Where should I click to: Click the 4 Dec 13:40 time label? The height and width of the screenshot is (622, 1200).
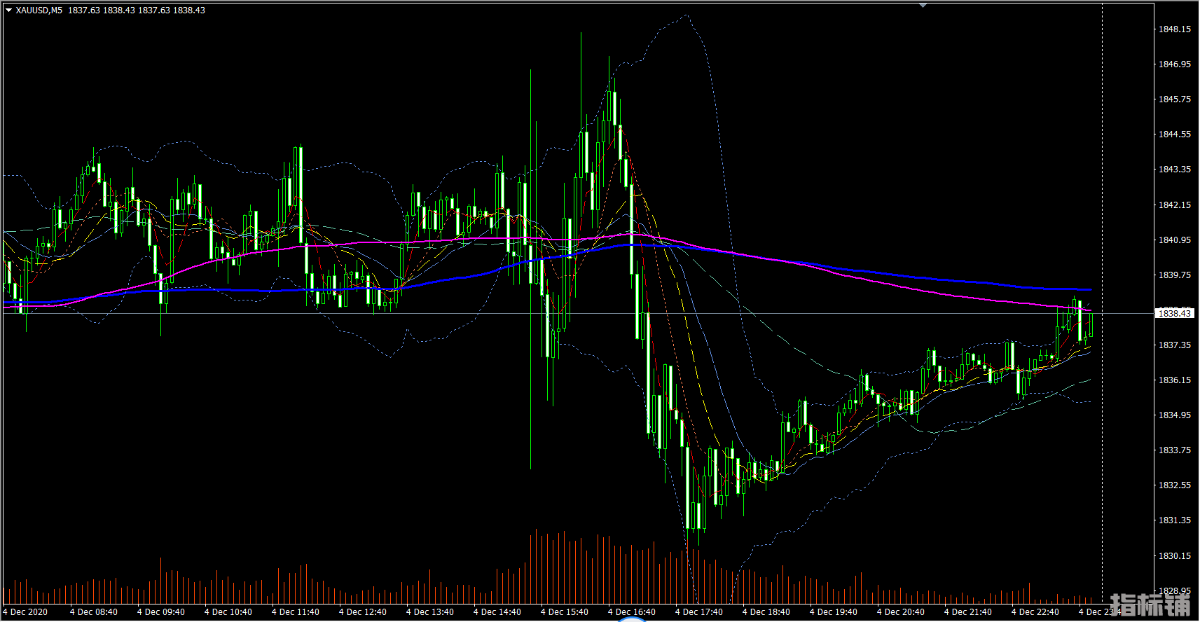pos(430,611)
